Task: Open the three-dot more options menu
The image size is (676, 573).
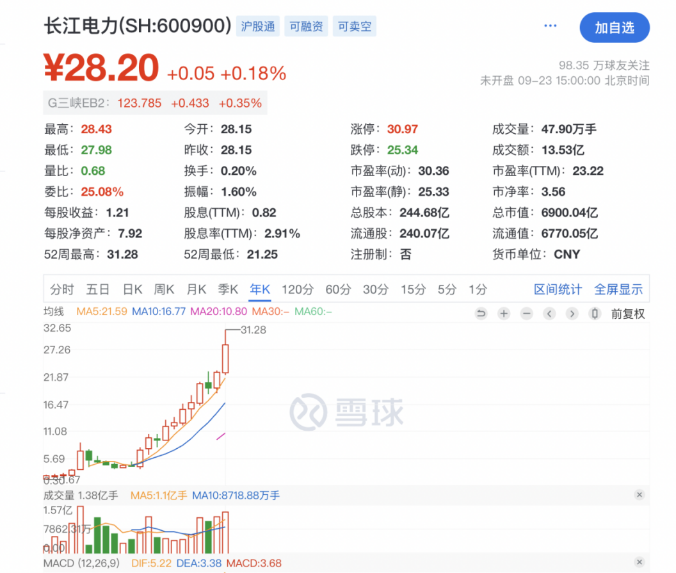Action: pos(550,26)
